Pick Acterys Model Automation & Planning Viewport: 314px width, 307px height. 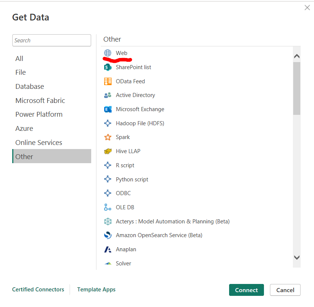pos(173,222)
